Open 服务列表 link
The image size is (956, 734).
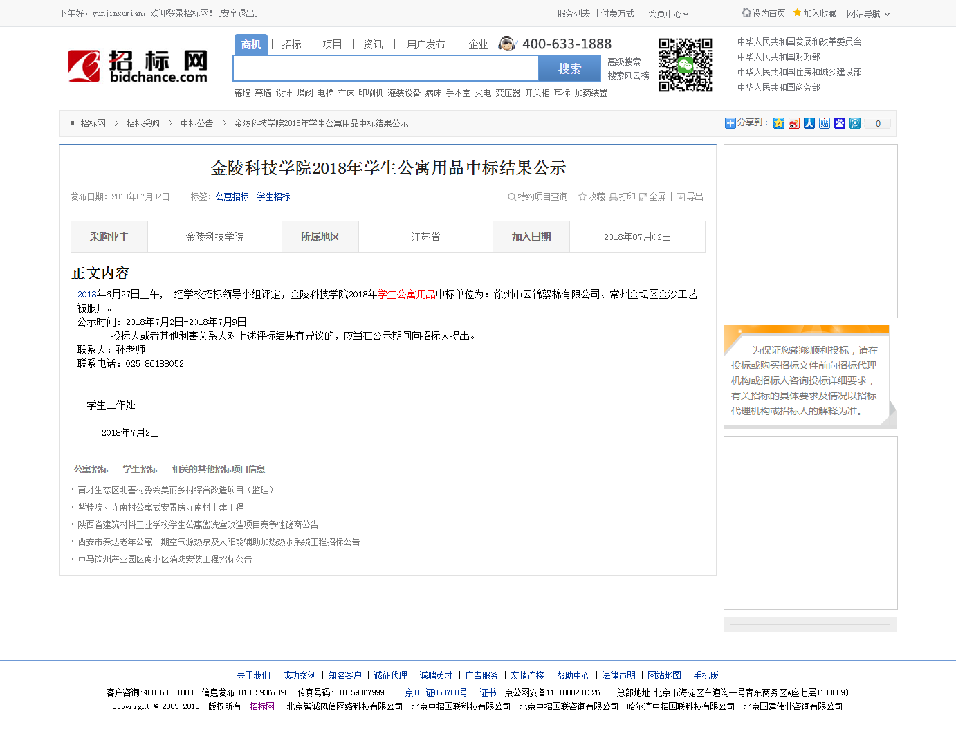click(573, 13)
